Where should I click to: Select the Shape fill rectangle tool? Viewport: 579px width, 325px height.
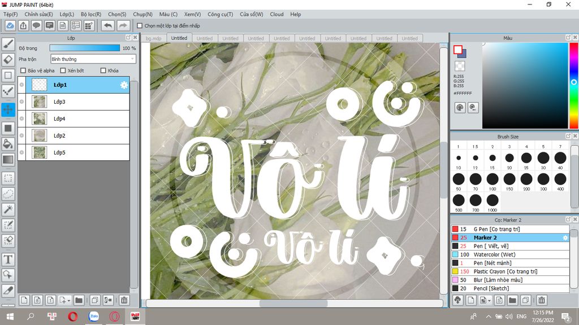[x=8, y=128]
